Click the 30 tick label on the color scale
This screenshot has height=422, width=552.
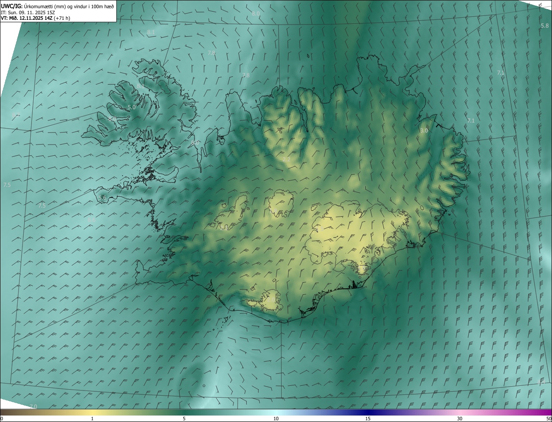(460, 419)
